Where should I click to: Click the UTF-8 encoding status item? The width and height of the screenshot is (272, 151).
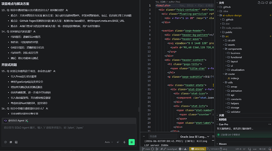coord(238,149)
